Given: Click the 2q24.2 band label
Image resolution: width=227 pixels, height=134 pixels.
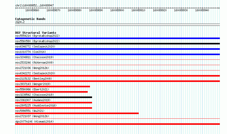Looking at the screenshot, I should pos(20,22).
